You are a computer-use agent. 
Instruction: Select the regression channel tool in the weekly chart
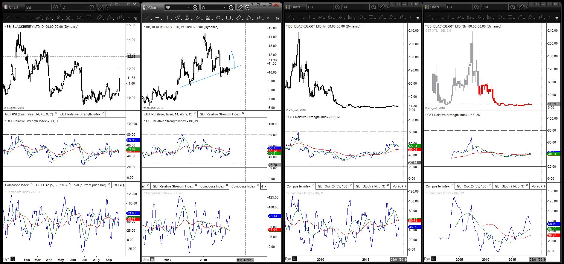(259, 18)
